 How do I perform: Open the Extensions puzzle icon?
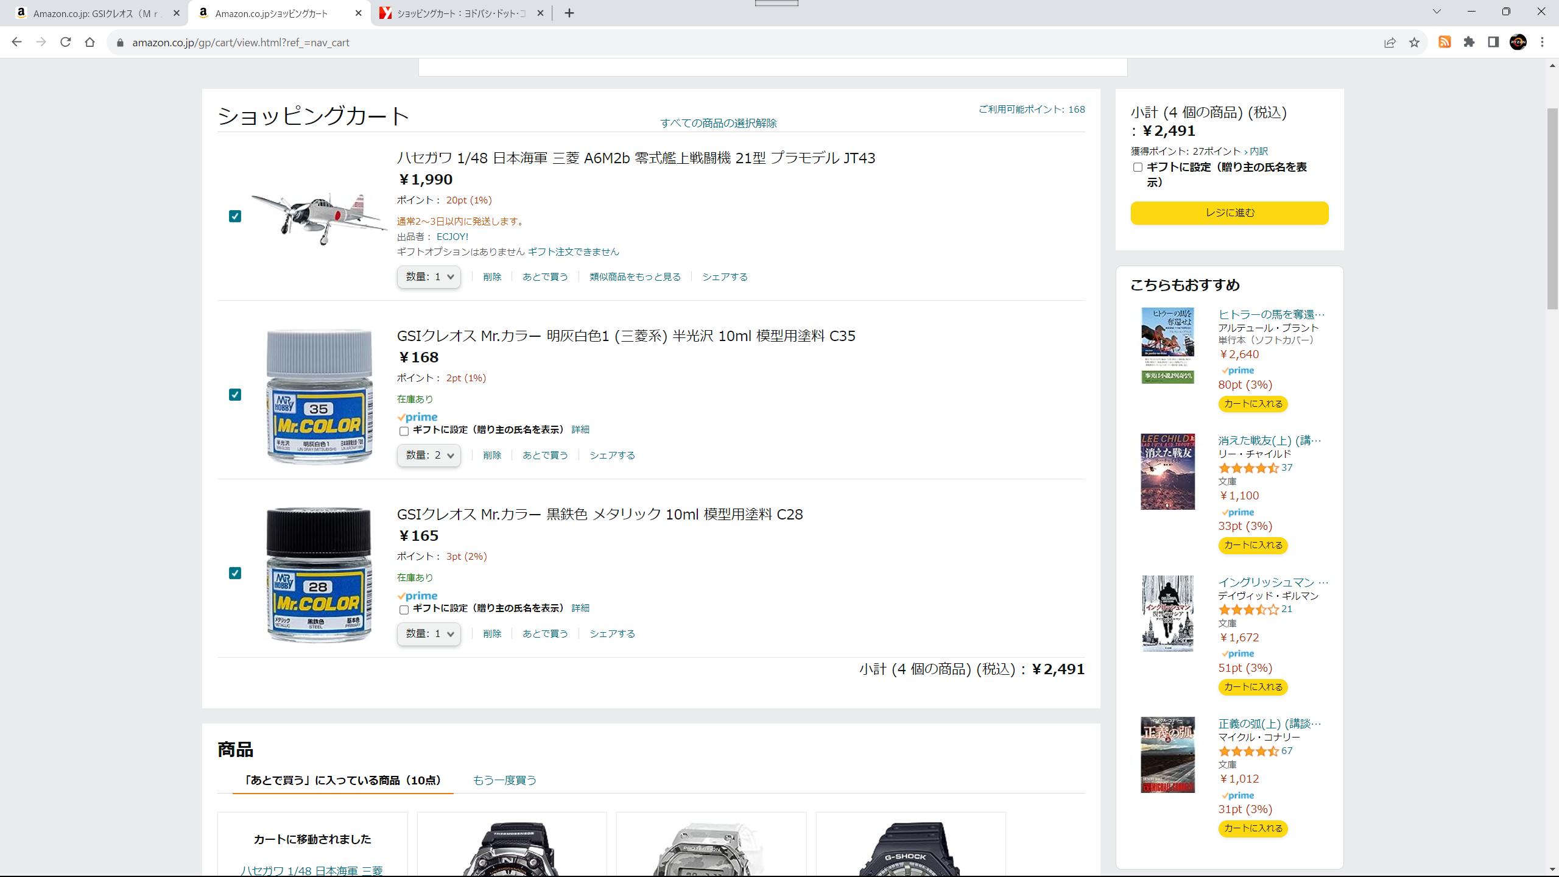click(1469, 42)
